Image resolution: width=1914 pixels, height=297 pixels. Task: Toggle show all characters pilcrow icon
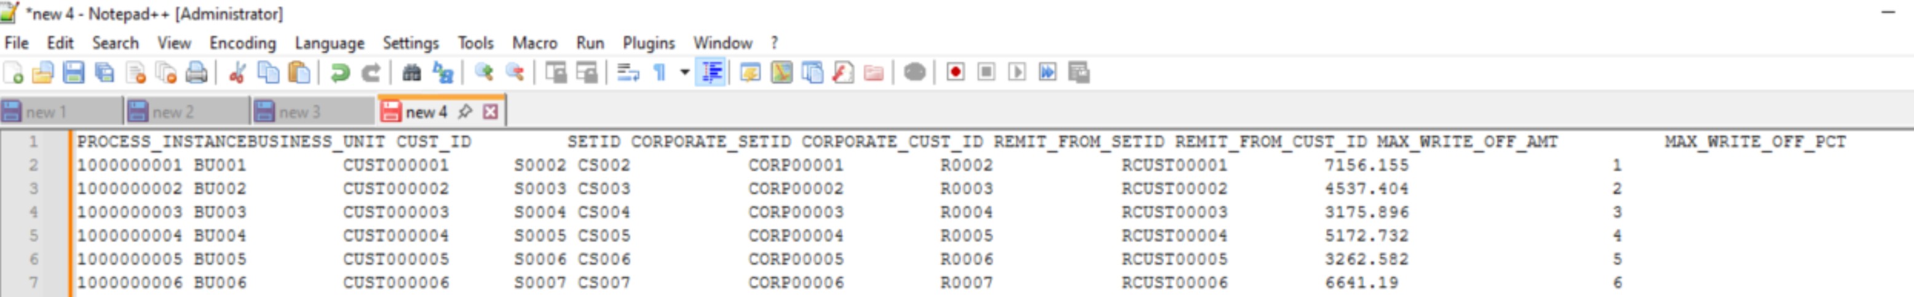click(x=659, y=72)
